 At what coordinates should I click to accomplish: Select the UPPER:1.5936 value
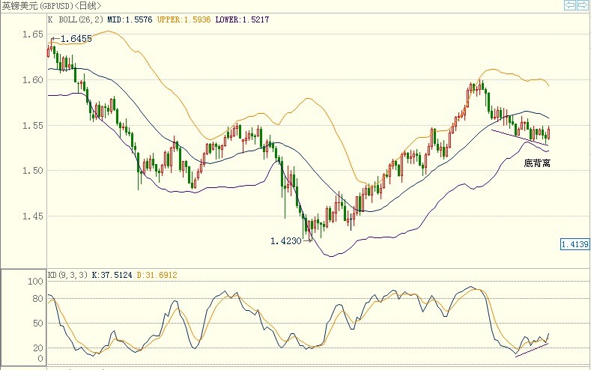(184, 19)
